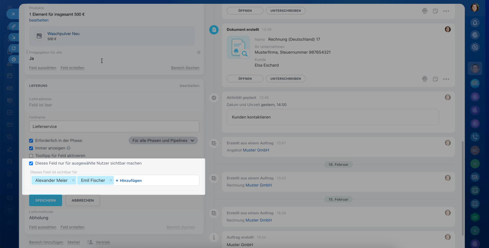Remove Emil Fischer from visible users
The height and width of the screenshot is (248, 489).
(111, 181)
